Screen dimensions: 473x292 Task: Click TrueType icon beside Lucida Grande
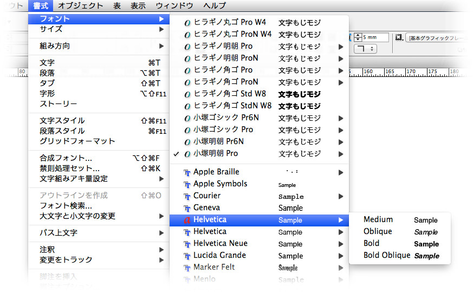187,256
